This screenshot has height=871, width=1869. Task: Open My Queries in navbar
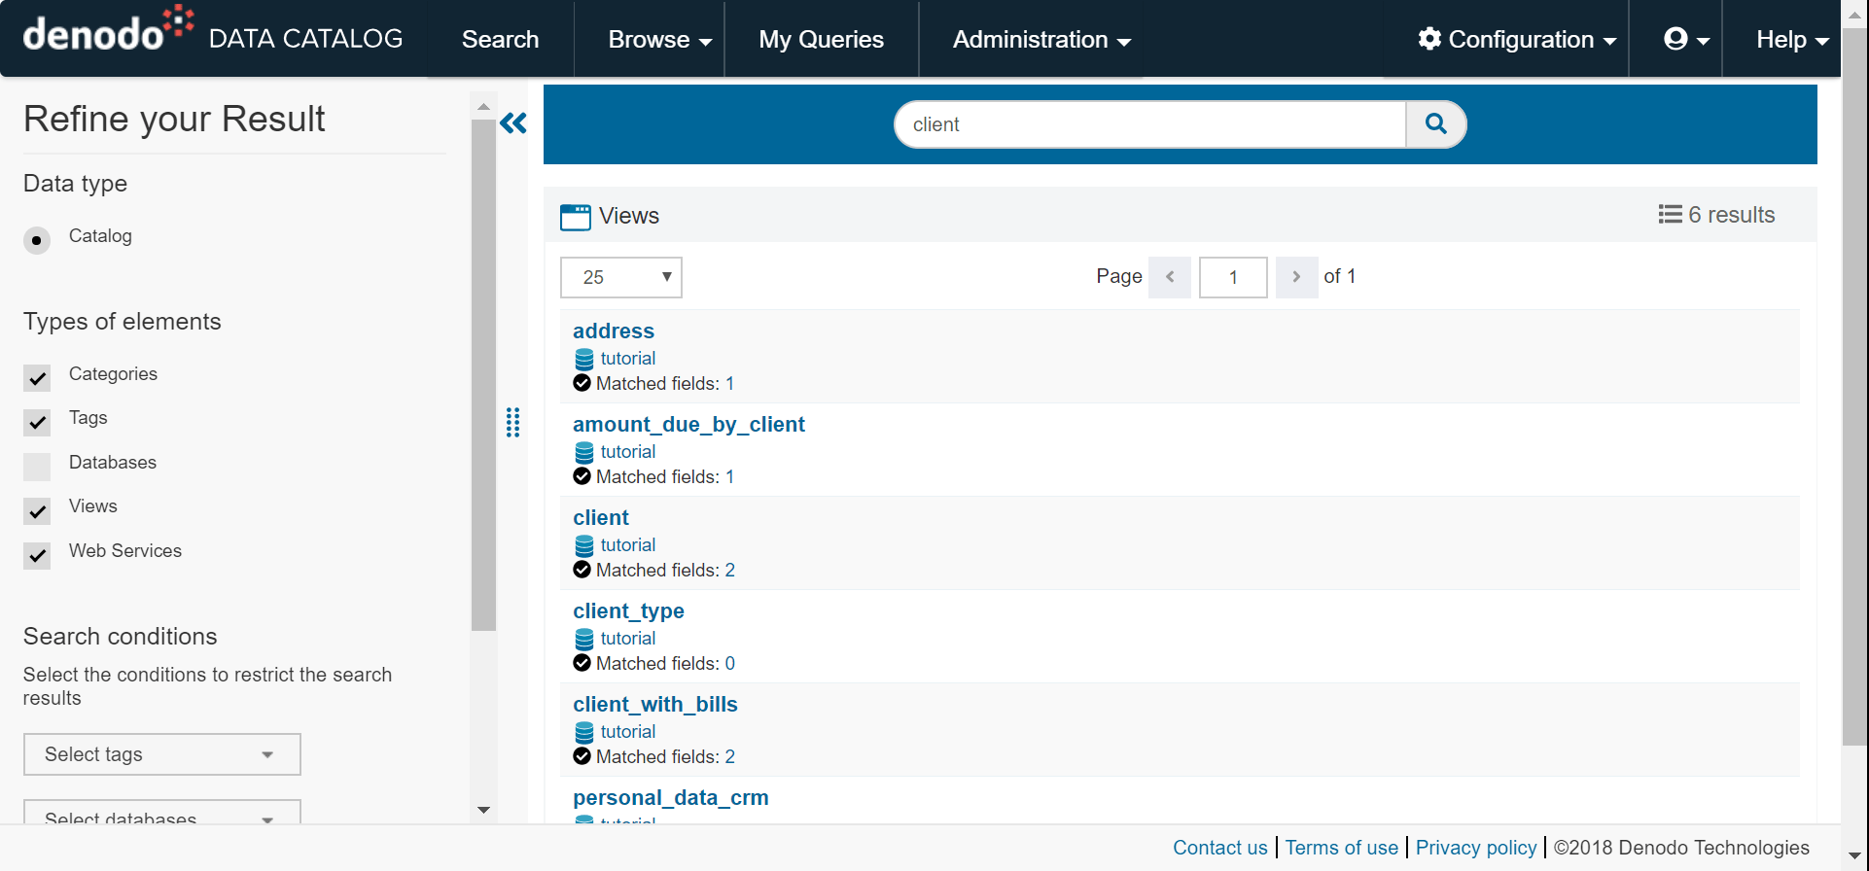(x=821, y=39)
